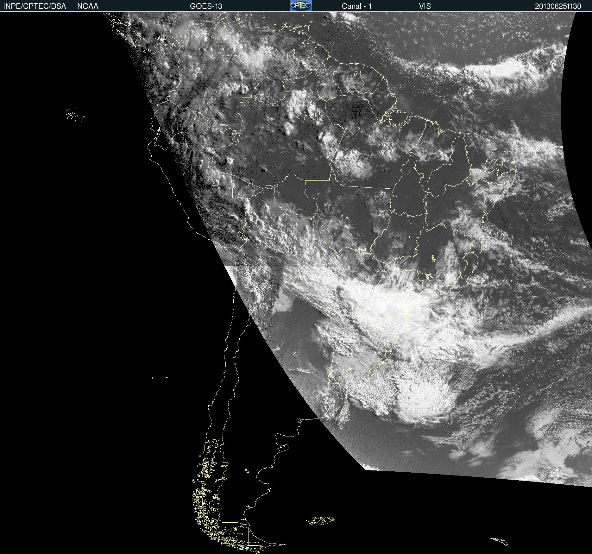
Task: Click the Canal - 1 channel label
Action: pyautogui.click(x=357, y=6)
